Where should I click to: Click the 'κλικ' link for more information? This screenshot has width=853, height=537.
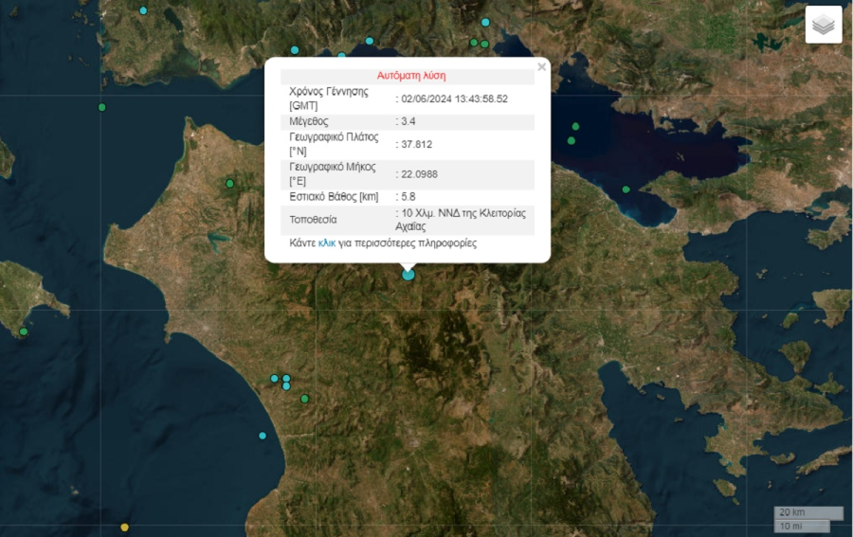coord(327,243)
